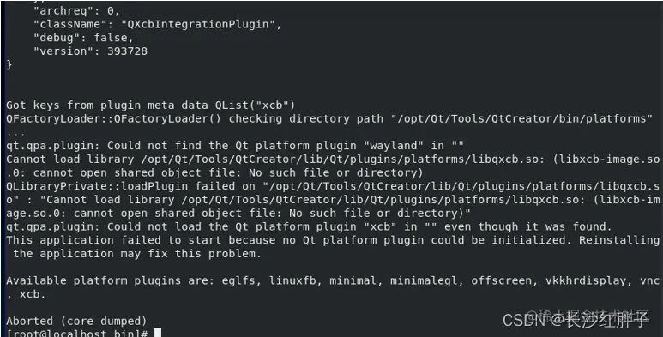This screenshot has height=337, width=663.
Task: Click the "QXcbIntegrationPlugin" class name value
Action: pyautogui.click(x=198, y=24)
